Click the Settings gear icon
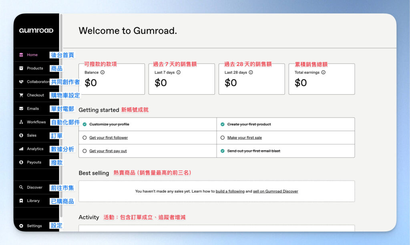Screen dimensions: 410x245 (21, 226)
